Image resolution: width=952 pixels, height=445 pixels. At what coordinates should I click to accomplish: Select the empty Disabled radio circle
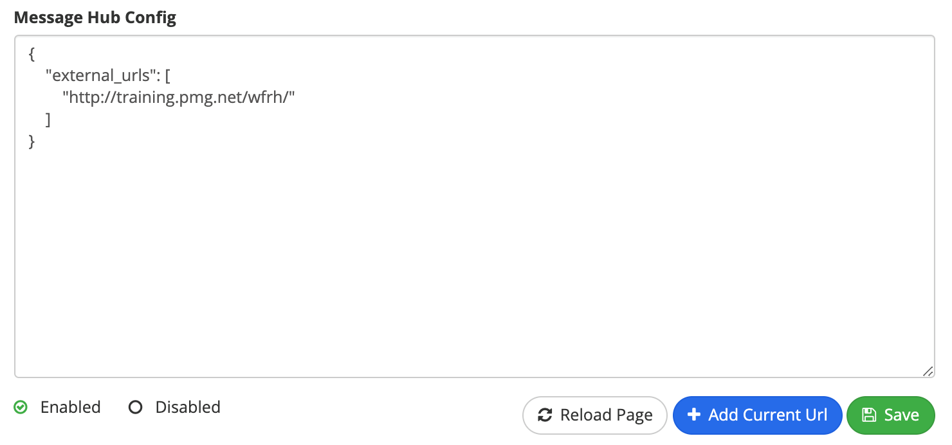tap(135, 407)
